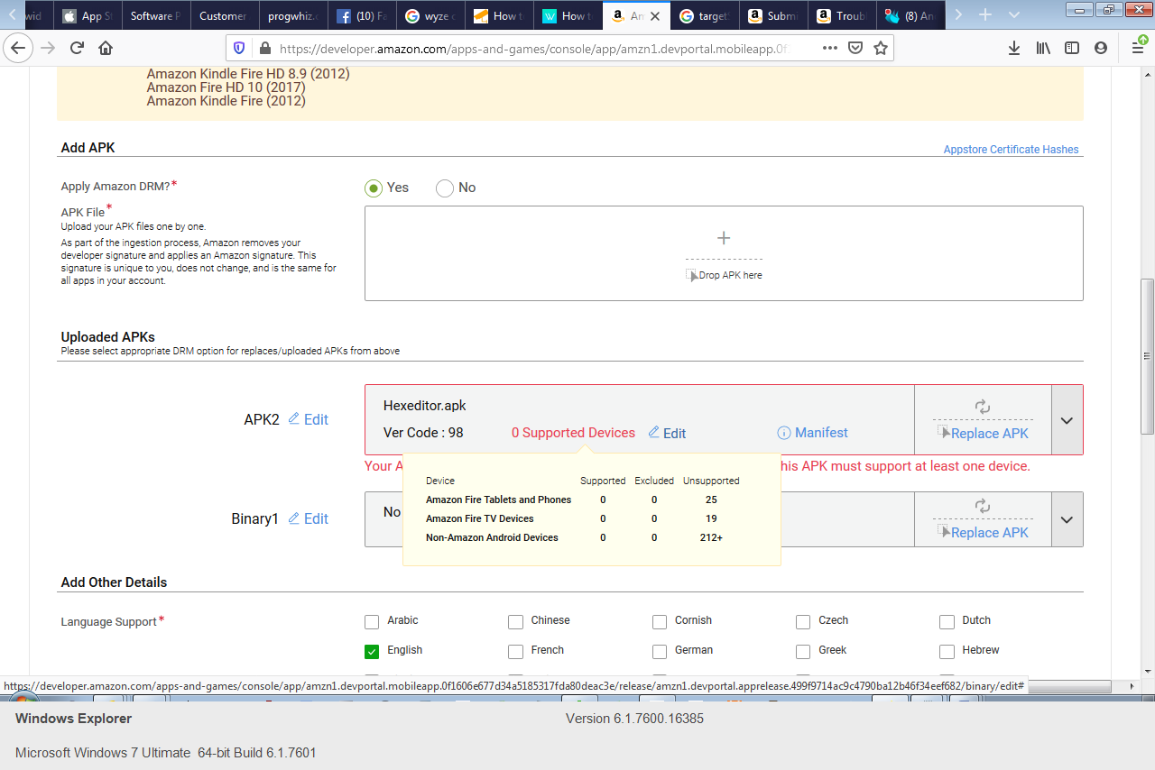Screen dimensions: 1155x770
Task: Open Appstore Certificate Hashes link
Action: click(x=1011, y=150)
